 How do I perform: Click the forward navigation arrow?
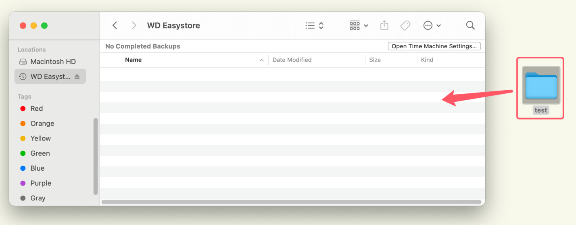click(134, 25)
